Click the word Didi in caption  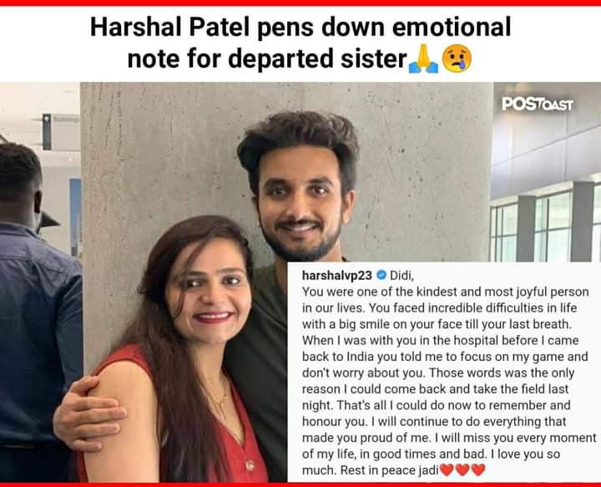point(402,276)
